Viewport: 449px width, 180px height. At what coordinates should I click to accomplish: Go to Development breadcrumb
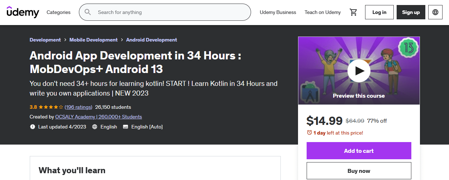coord(45,40)
